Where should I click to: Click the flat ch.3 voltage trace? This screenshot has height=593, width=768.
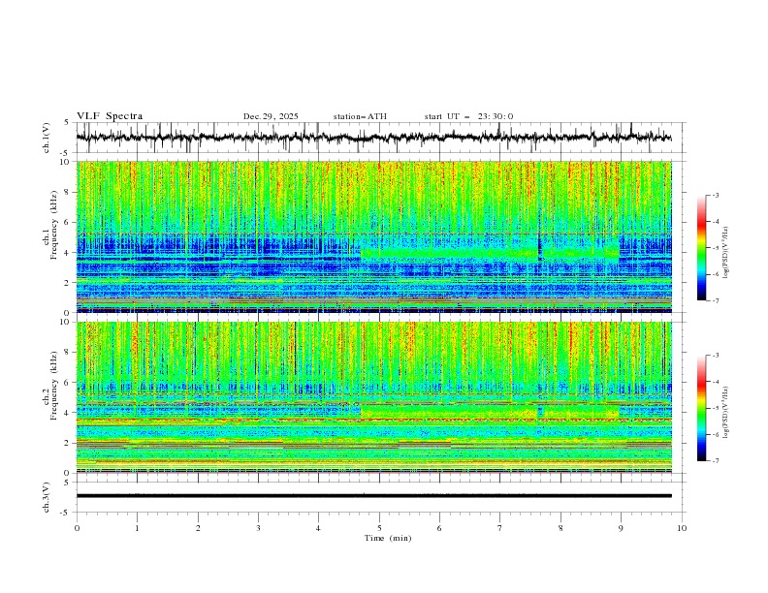(x=373, y=496)
